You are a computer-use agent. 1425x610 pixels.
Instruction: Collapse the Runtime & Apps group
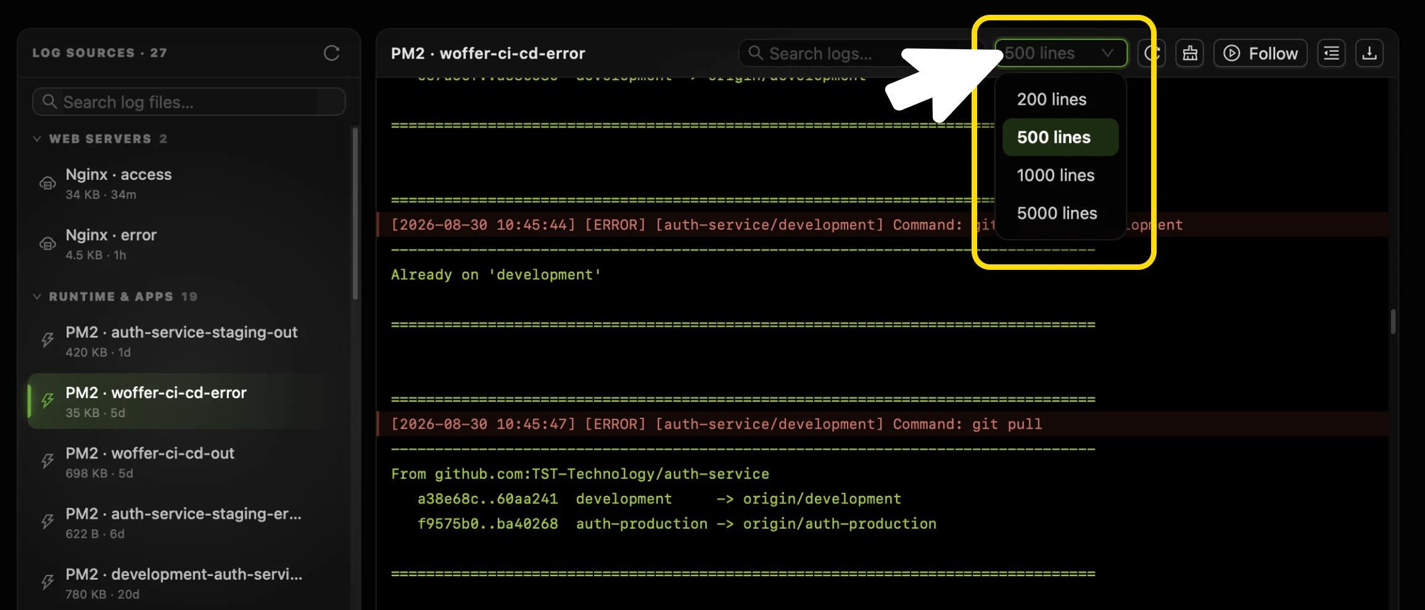[37, 296]
